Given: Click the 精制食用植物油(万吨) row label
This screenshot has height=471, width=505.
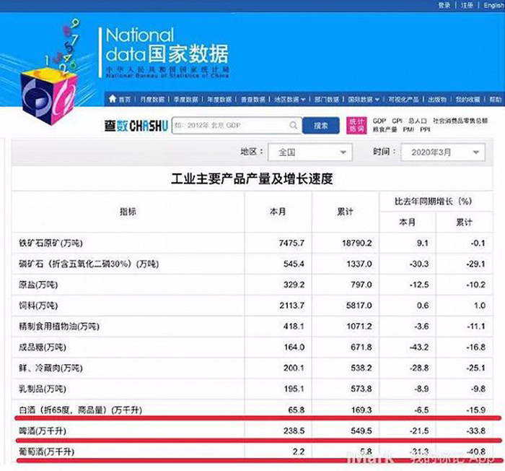Looking at the screenshot, I should click(59, 327).
